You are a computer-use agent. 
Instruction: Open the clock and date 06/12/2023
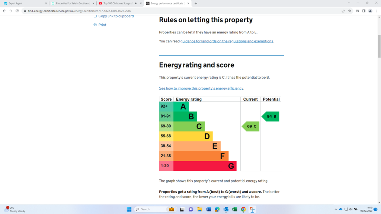coord(366,209)
